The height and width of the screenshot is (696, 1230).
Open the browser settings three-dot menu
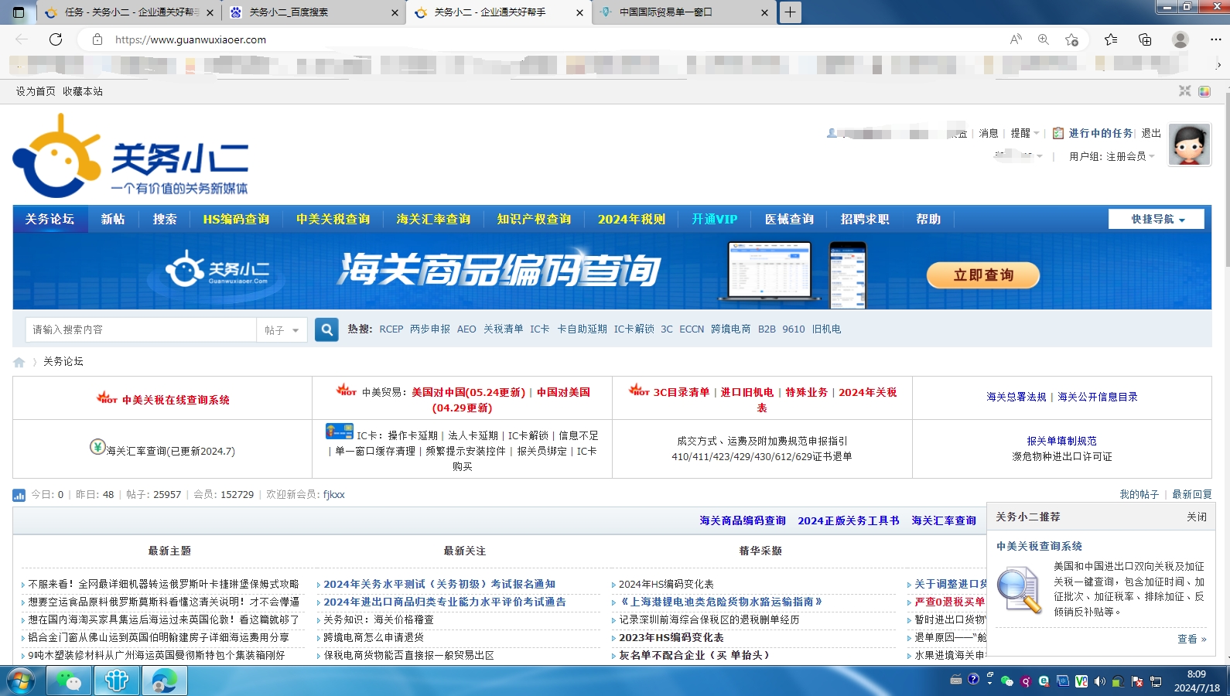[x=1215, y=39]
